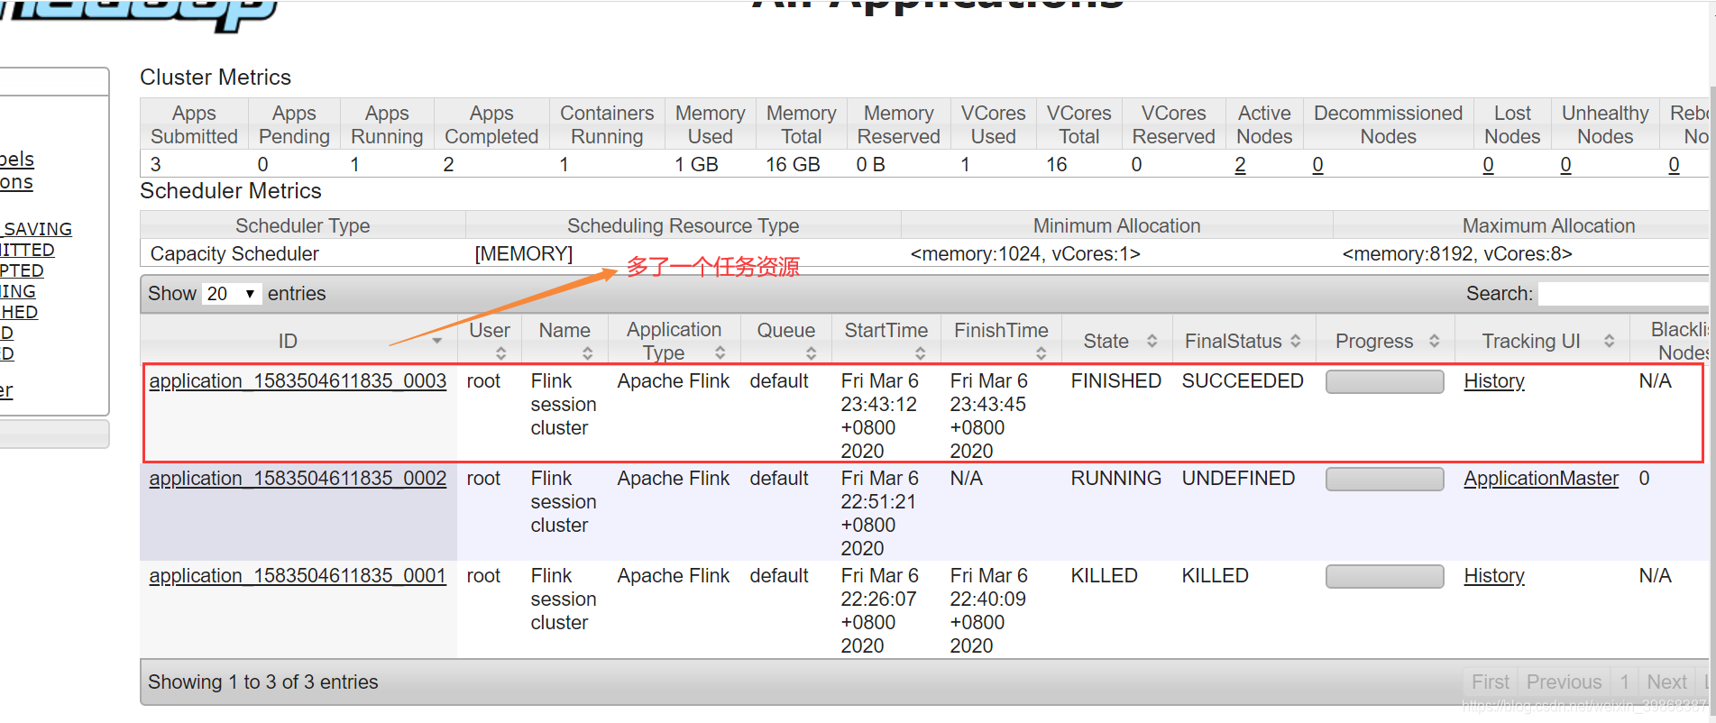Viewport: 1716px width, 723px height.
Task: Open Node Labels sidebar link
Action: point(17,160)
